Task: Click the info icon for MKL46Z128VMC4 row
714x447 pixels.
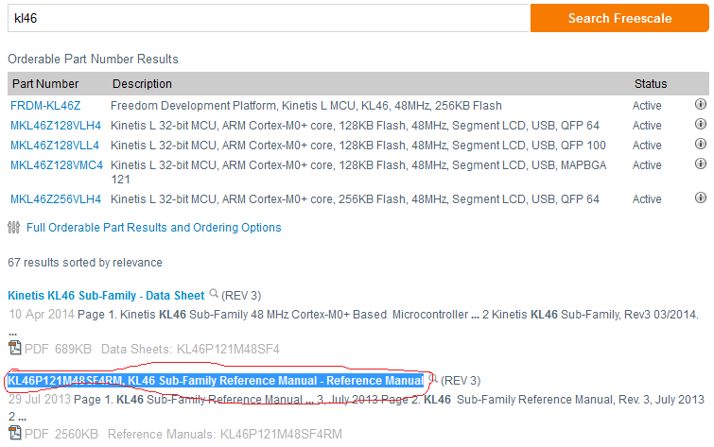Action: 701,163
